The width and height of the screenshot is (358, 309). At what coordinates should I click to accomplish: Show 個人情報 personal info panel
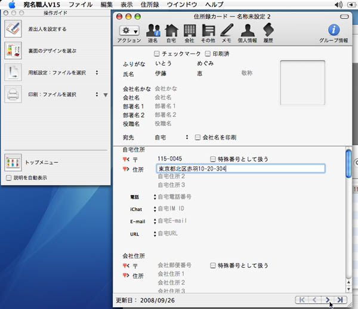coord(247,31)
